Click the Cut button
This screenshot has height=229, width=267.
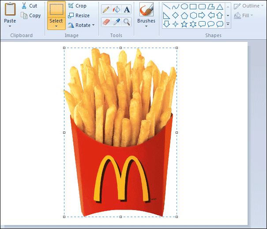coord(30,6)
